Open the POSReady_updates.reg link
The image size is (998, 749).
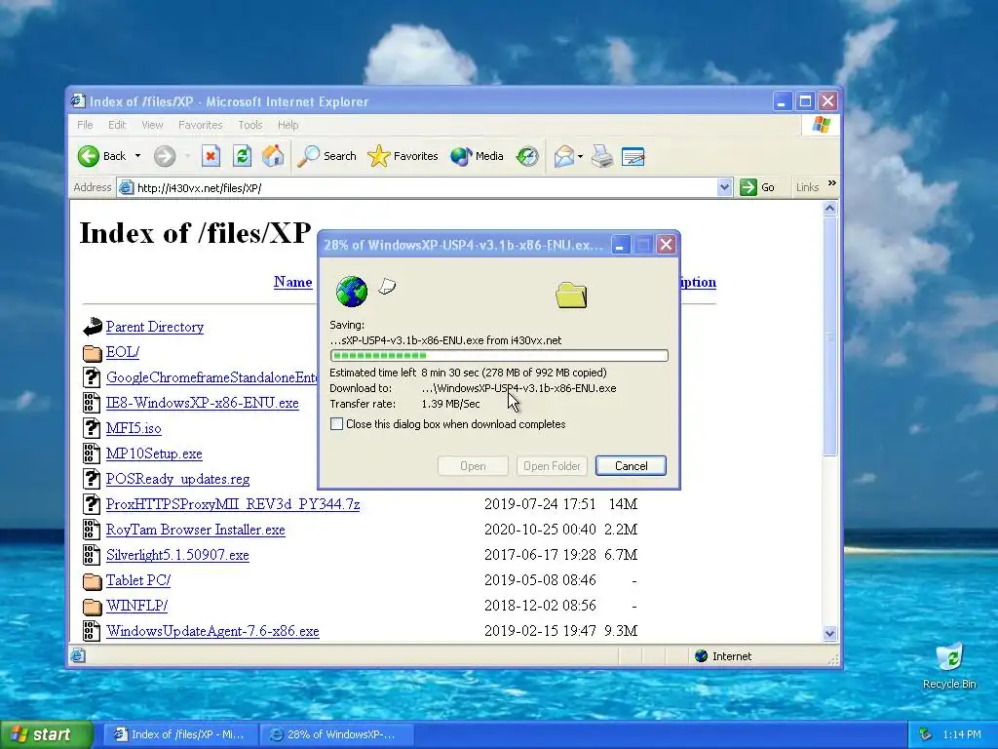[x=177, y=479]
